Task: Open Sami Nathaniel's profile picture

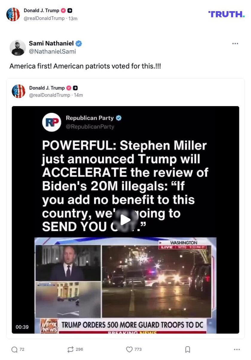Action: pyautogui.click(x=18, y=48)
